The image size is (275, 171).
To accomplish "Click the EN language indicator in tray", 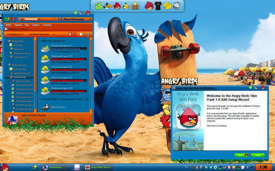I will 186,167.
